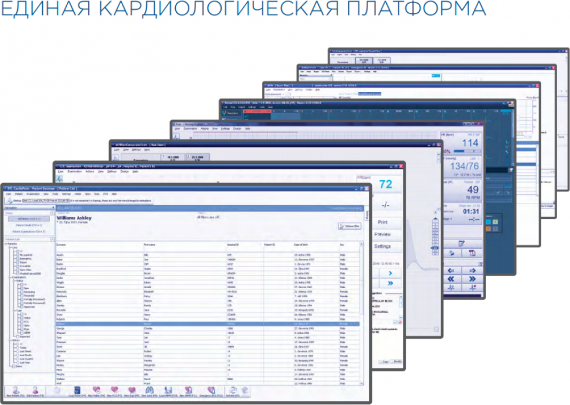
Task: Click the New Spiro lungs icon
Action: 150,391
